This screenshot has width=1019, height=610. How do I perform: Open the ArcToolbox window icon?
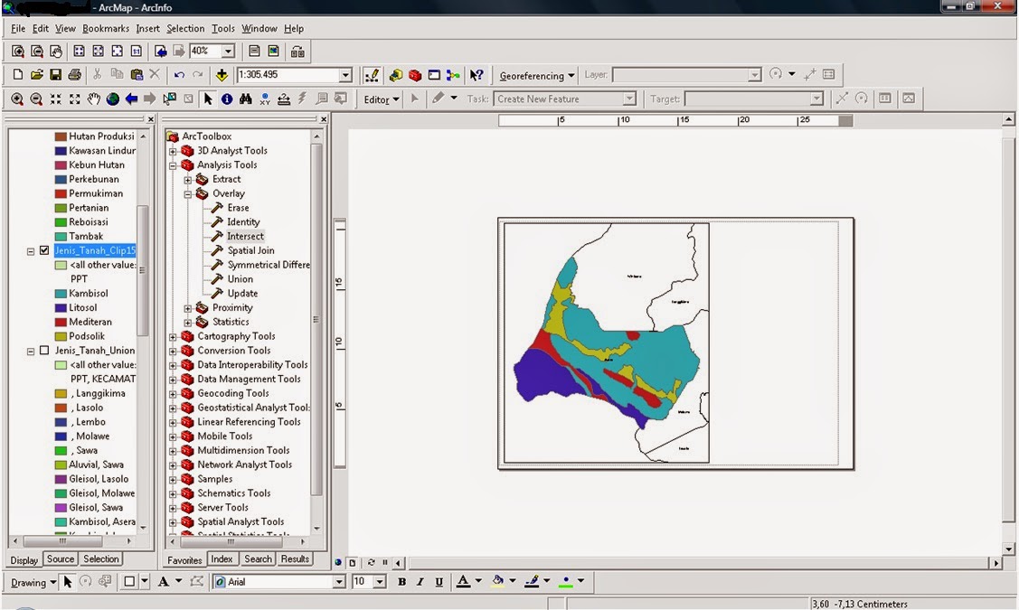coord(414,74)
